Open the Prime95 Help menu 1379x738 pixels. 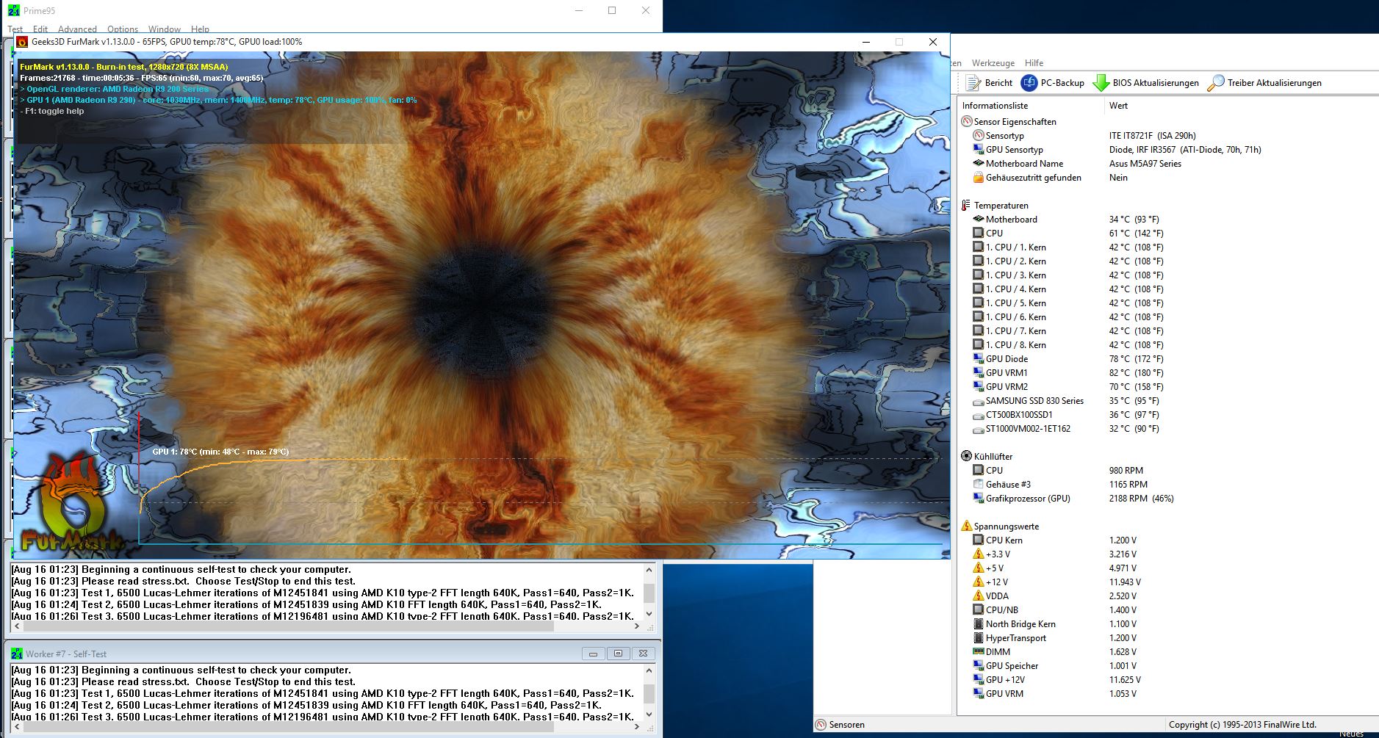[x=200, y=29]
